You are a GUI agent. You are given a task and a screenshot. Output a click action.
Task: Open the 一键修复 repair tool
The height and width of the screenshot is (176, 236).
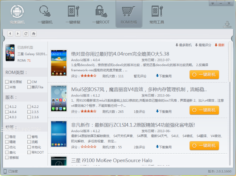coord(73,15)
